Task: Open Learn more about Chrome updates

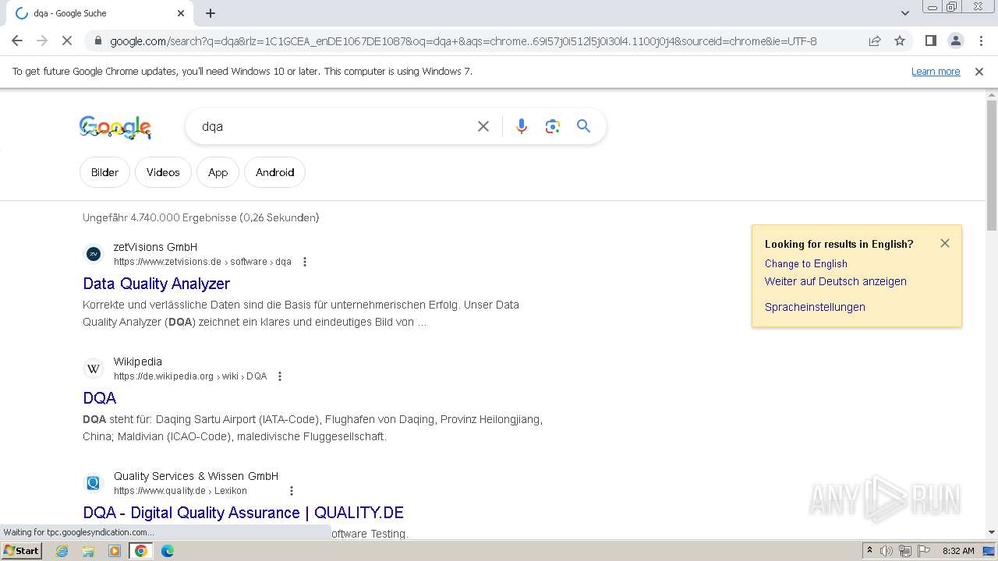Action: tap(936, 72)
